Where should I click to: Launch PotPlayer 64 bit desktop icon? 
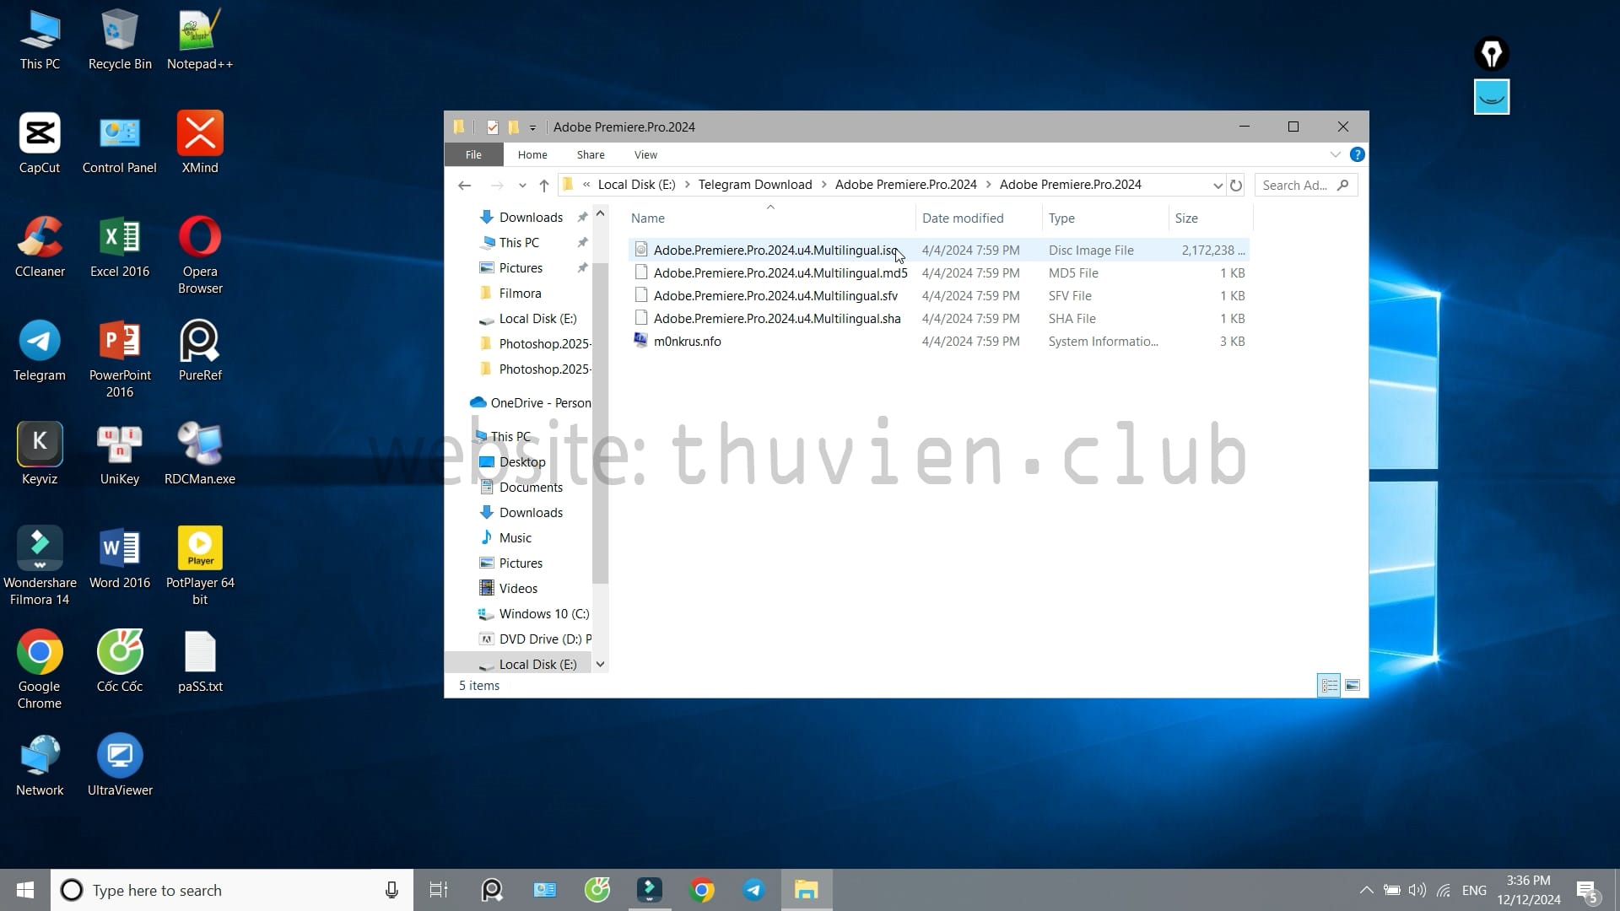pos(200,566)
